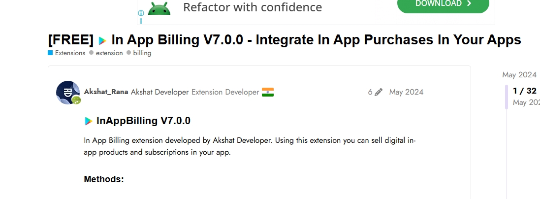
Task: Jump to first post via timeline May 2024
Action: click(519, 75)
